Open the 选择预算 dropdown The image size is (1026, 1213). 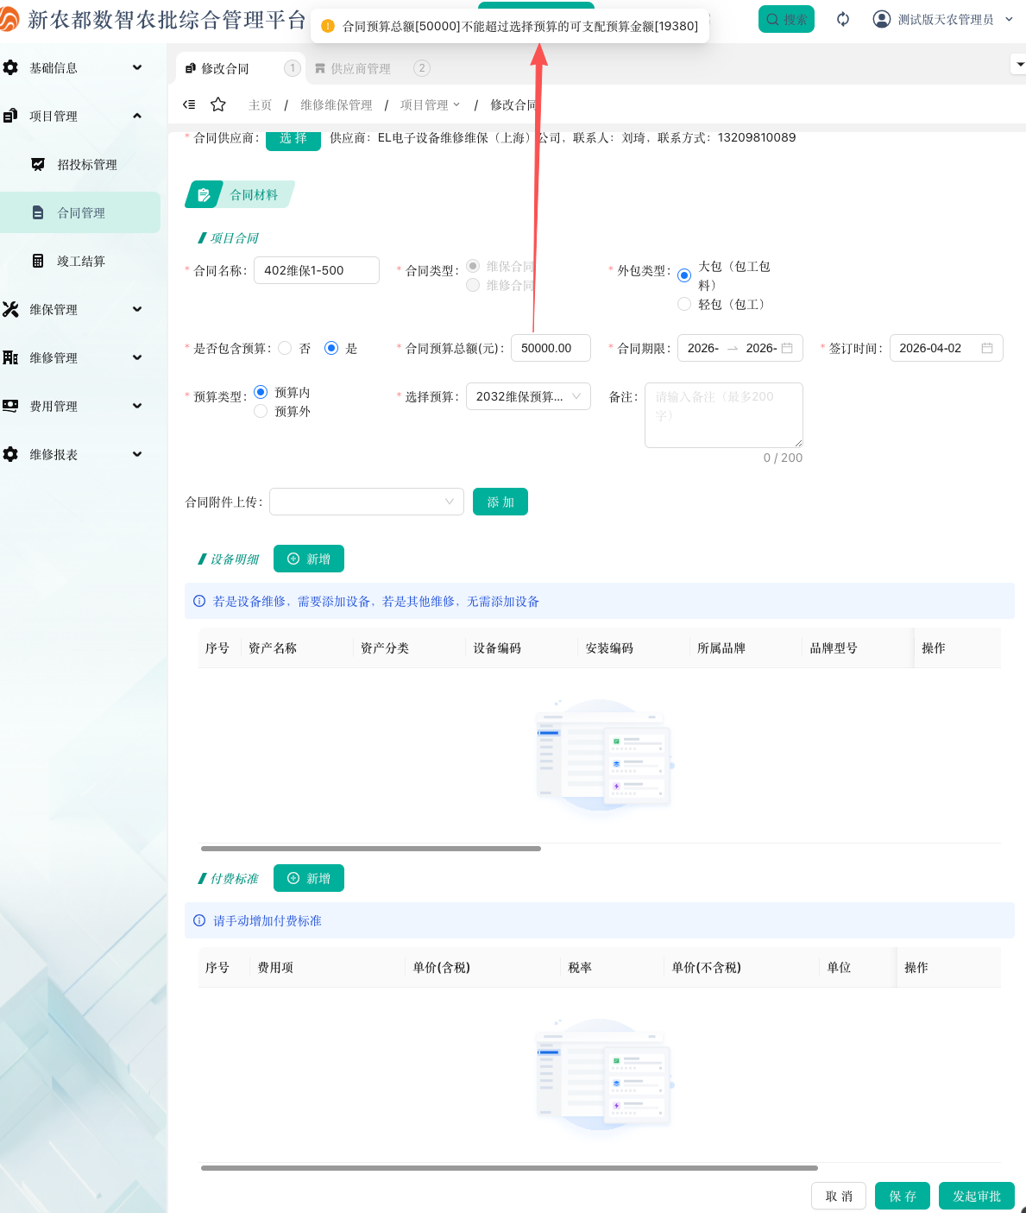tap(528, 396)
